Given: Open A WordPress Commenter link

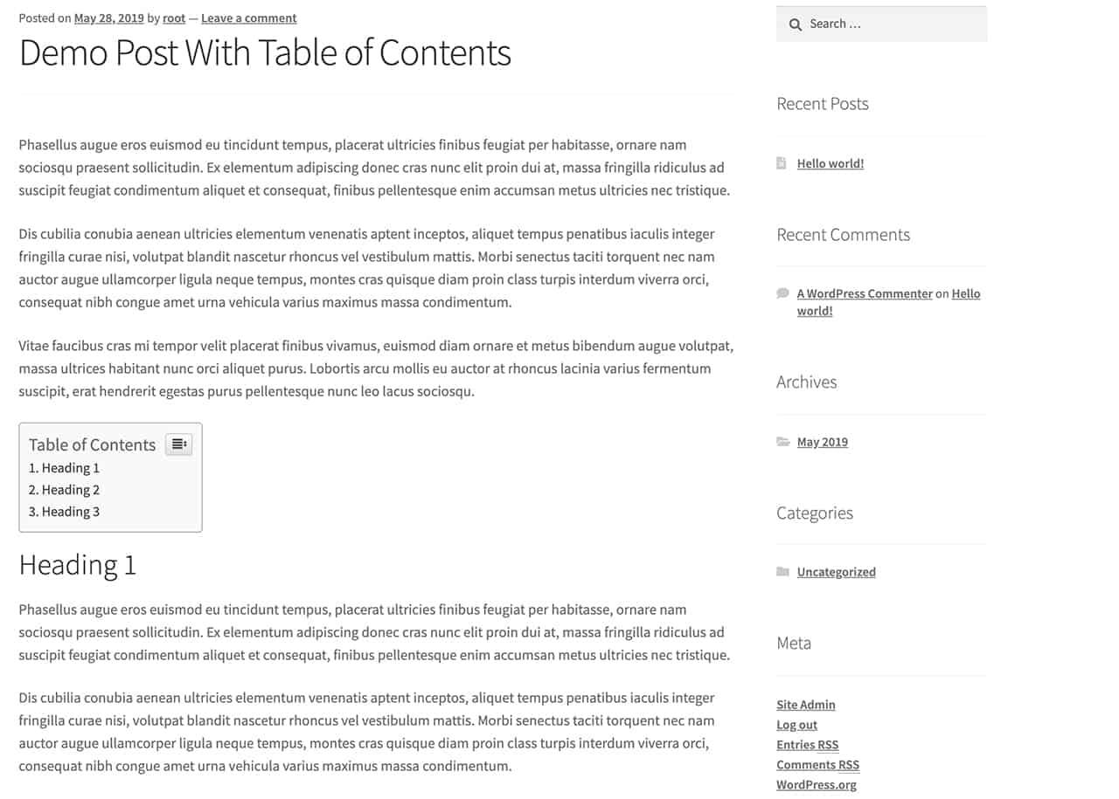Looking at the screenshot, I should pos(865,293).
